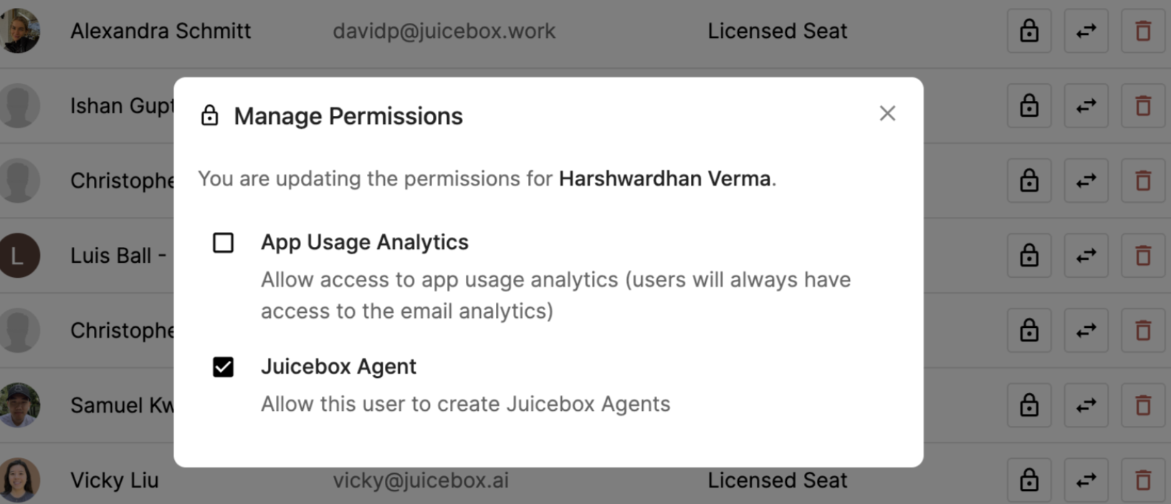Click trash icon in Samuel row
The image size is (1171, 504).
[1143, 405]
